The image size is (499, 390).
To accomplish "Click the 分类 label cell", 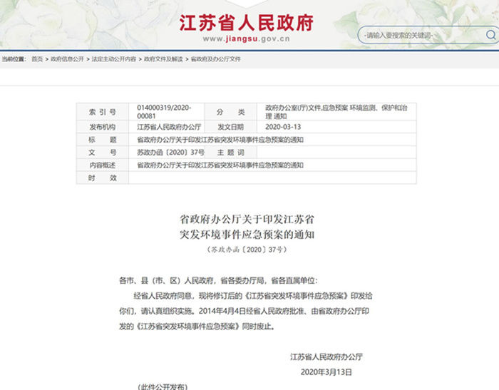I will pyautogui.click(x=230, y=112).
